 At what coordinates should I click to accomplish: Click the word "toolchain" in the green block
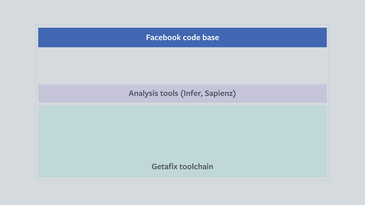196,166
